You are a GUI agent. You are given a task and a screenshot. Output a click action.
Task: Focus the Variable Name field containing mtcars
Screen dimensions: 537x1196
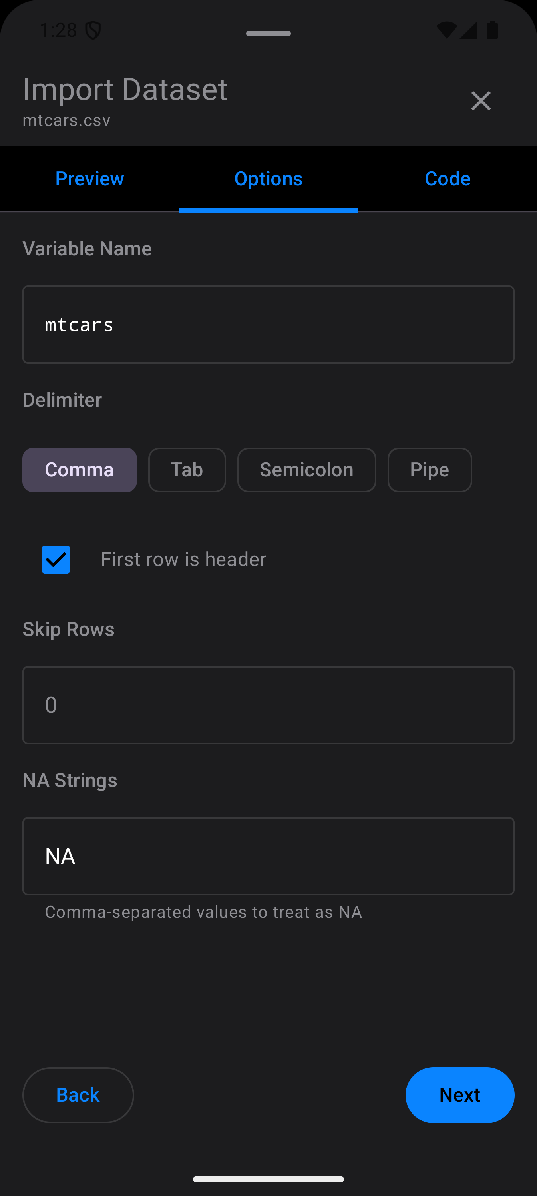point(268,325)
